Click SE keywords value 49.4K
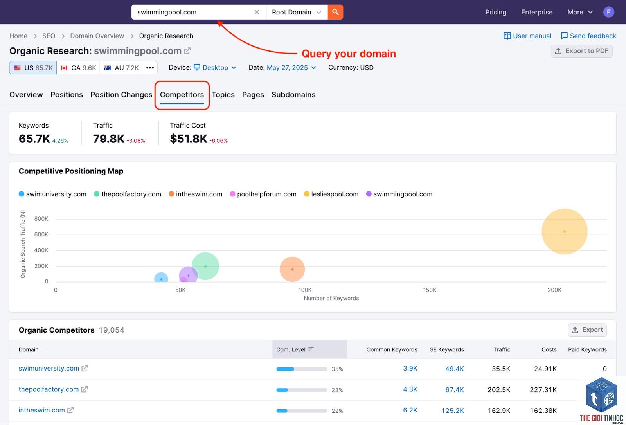Screen dimensions: 626x425 tap(454, 369)
